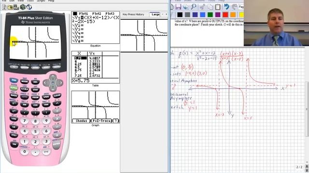Click the X=5.75 value under the table
Viewport: 309px width, 173px height.
point(81,81)
